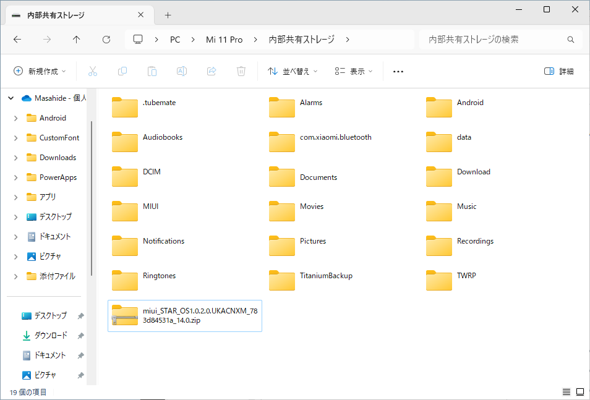Image resolution: width=590 pixels, height=400 pixels.
Task: Select the Alarms folder name
Action: tap(311, 103)
